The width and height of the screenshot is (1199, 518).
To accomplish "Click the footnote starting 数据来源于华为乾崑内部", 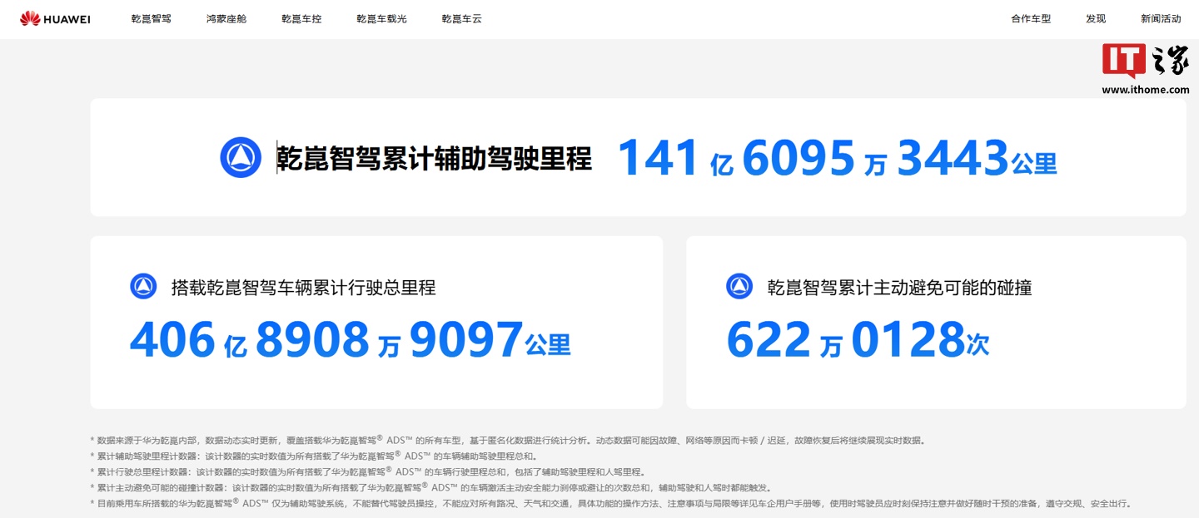I will (x=507, y=440).
